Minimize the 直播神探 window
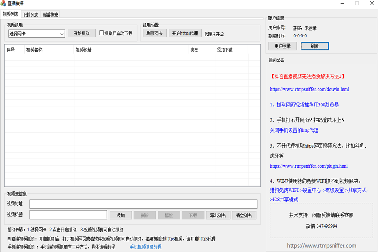The width and height of the screenshot is (378, 252). 342,3
